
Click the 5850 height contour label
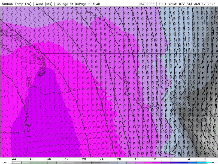[27, 125]
